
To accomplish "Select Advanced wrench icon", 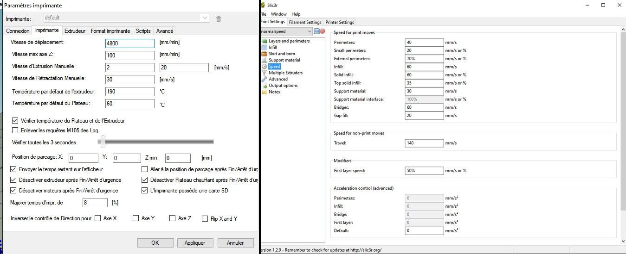I will tap(265, 79).
